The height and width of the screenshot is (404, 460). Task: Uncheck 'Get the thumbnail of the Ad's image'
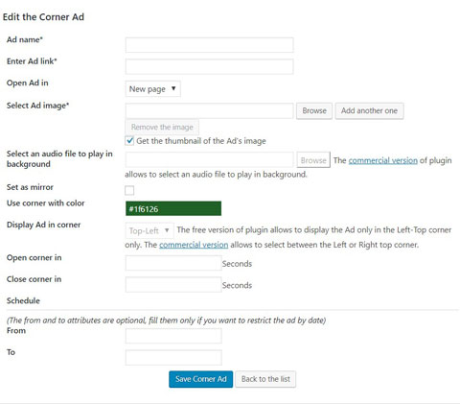tap(129, 141)
